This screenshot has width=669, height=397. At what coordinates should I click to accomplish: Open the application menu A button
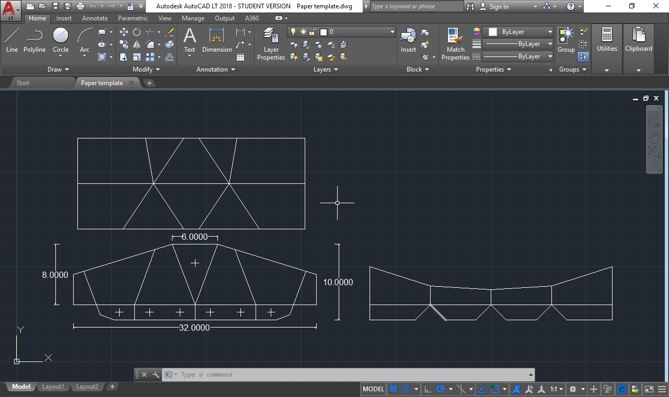(x=11, y=10)
